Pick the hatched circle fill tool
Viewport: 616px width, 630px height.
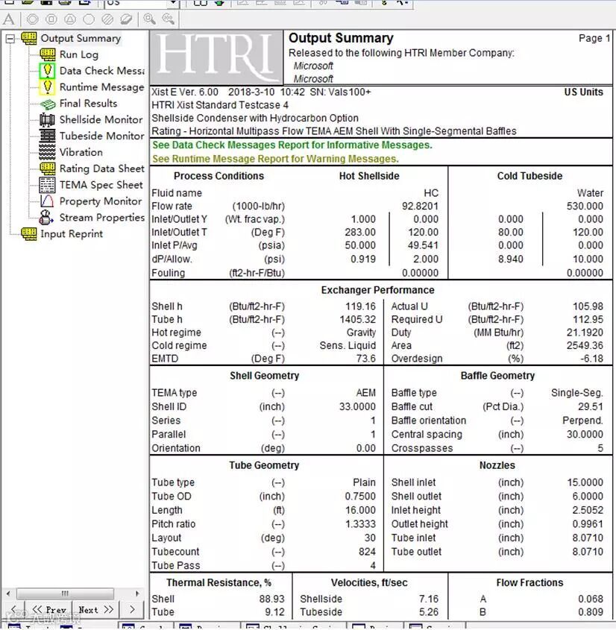click(x=107, y=19)
